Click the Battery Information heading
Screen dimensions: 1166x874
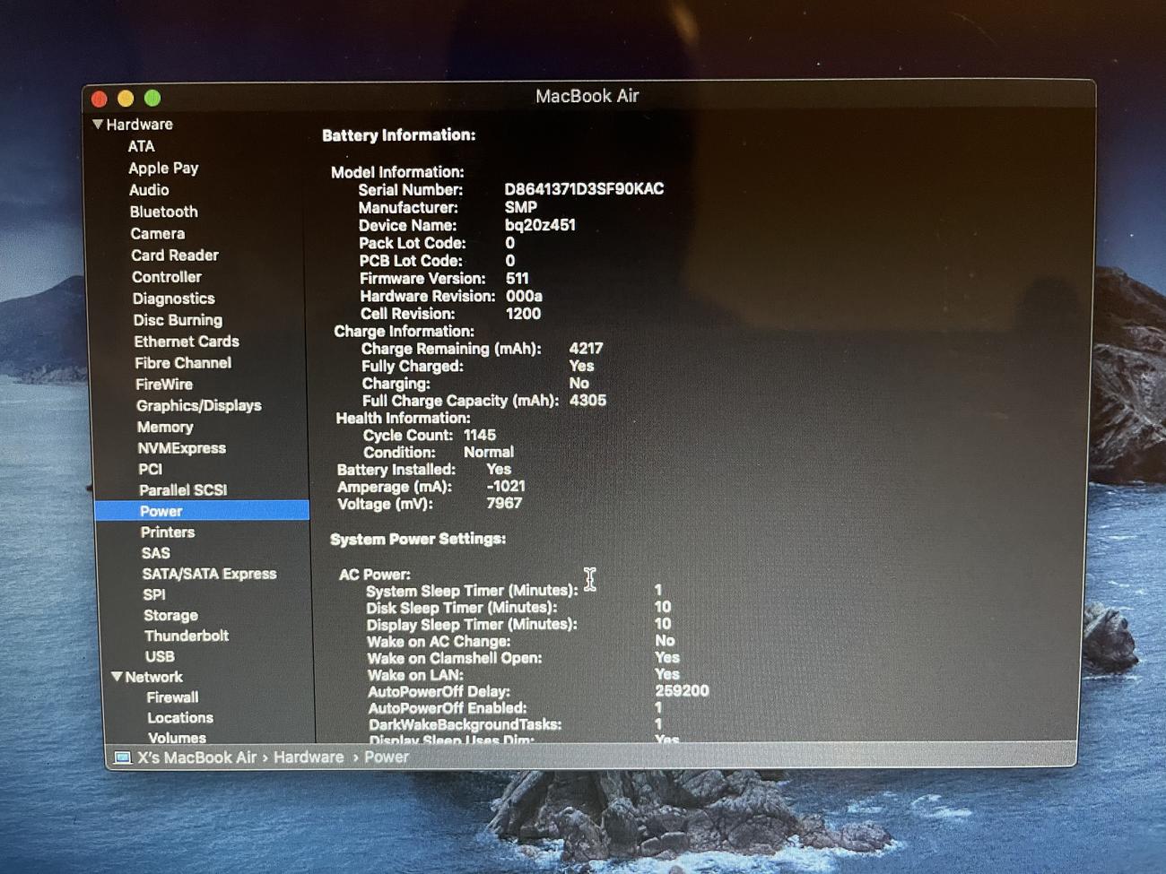coord(399,135)
